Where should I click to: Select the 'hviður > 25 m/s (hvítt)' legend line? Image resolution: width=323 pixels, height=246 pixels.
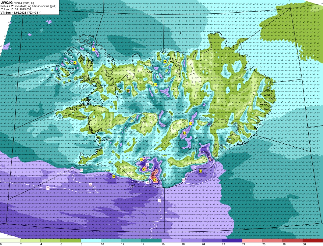coord(29,6)
